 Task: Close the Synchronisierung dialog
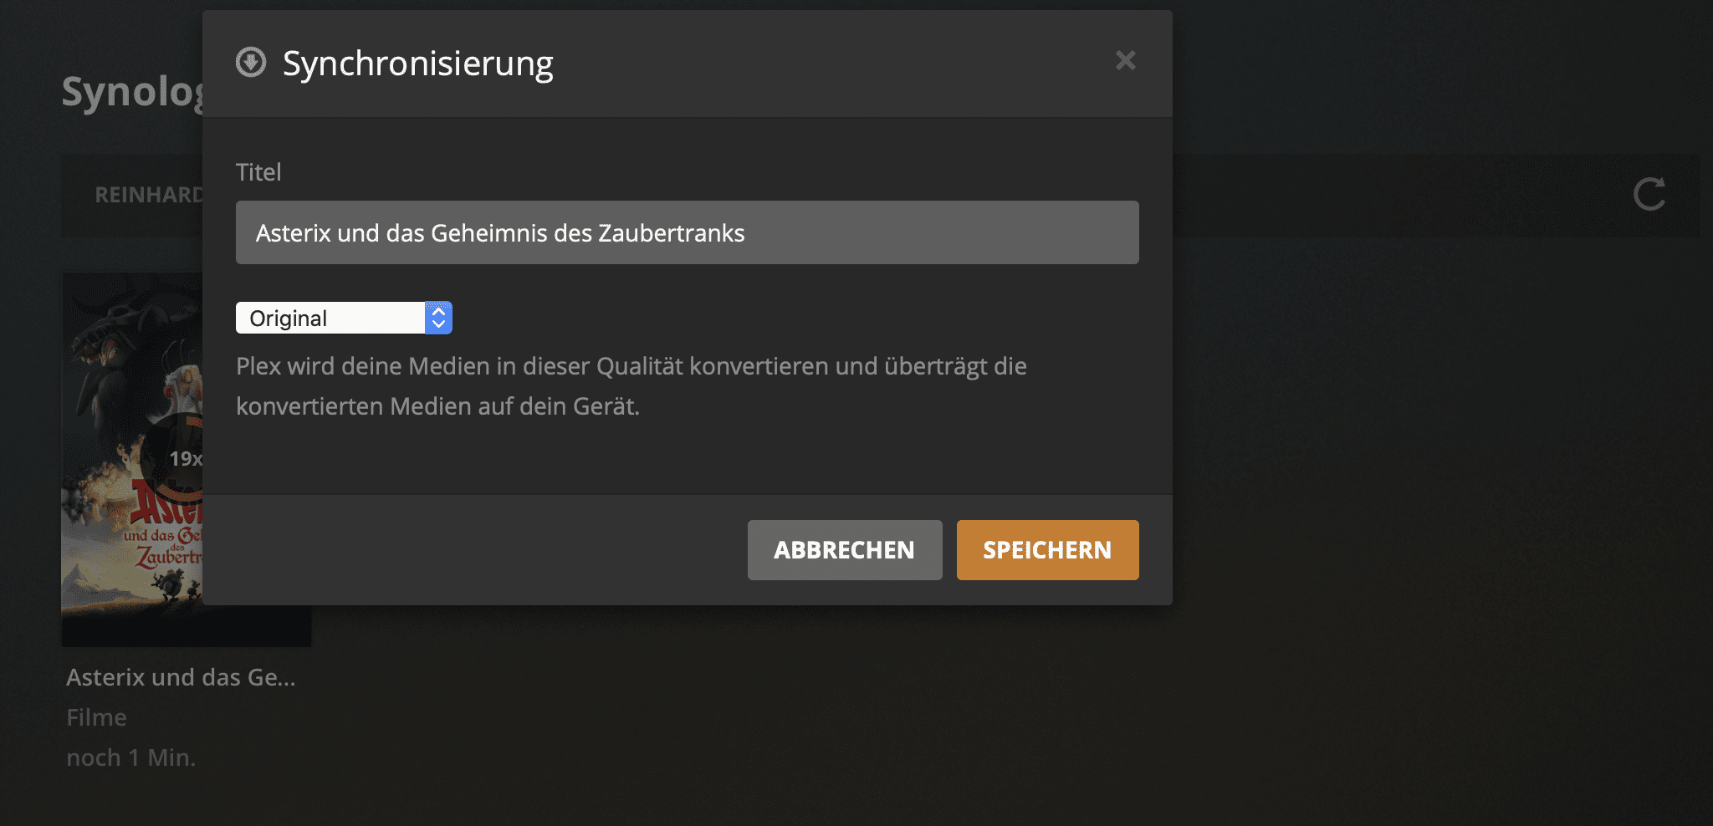pyautogui.click(x=1125, y=60)
